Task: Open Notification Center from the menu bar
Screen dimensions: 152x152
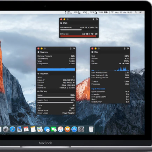Action: [140, 12]
